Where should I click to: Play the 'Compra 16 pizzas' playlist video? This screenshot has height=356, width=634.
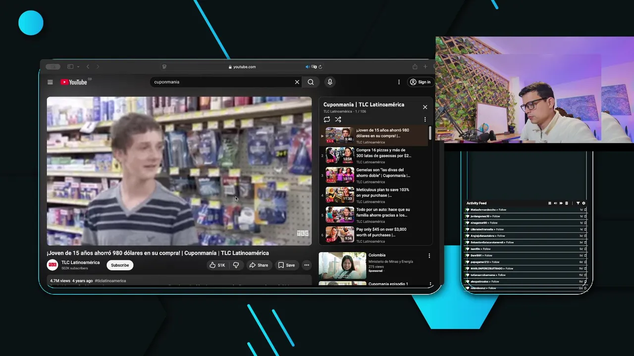click(x=374, y=155)
